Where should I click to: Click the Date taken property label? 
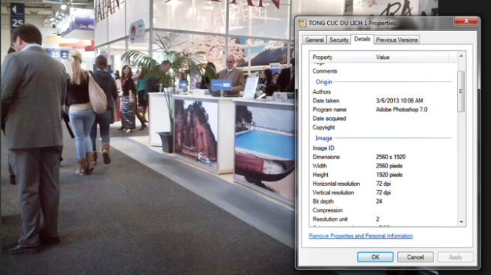coord(326,101)
